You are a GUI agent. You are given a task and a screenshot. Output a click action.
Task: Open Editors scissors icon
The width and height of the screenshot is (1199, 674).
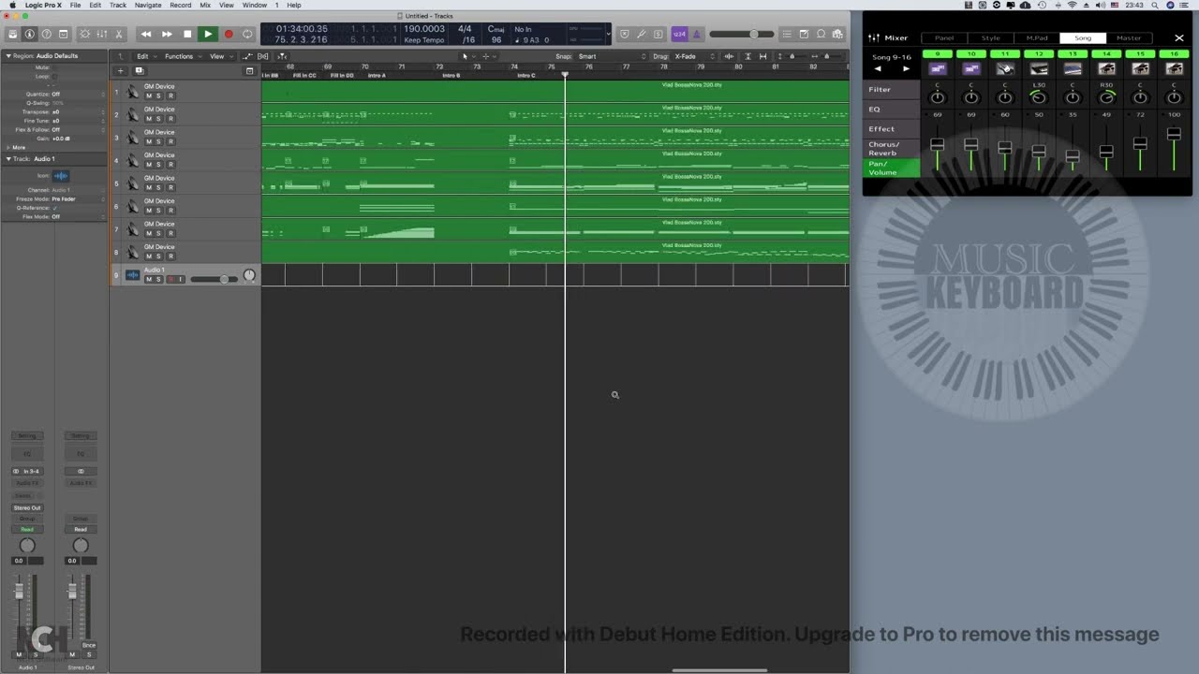(x=118, y=35)
